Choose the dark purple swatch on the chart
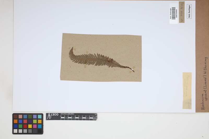209x139 pixels. 30,121
